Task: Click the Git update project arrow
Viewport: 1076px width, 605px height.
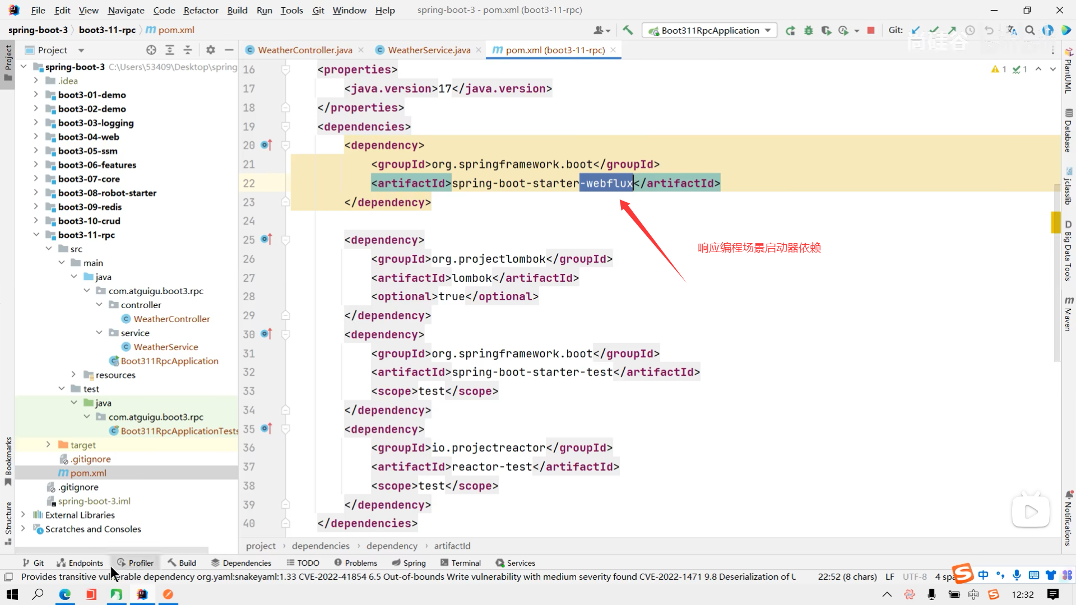Action: coord(916,30)
